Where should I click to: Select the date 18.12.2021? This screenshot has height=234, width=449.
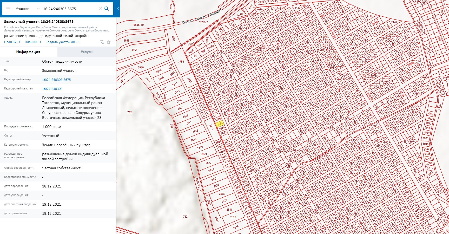[x=51, y=186]
